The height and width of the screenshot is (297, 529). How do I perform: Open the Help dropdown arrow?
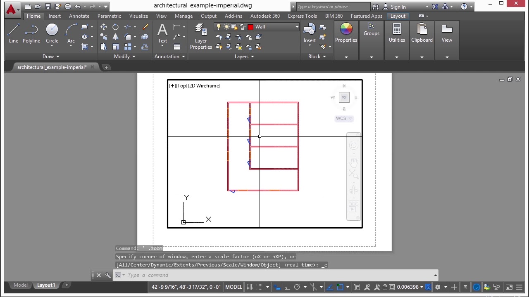pyautogui.click(x=472, y=7)
